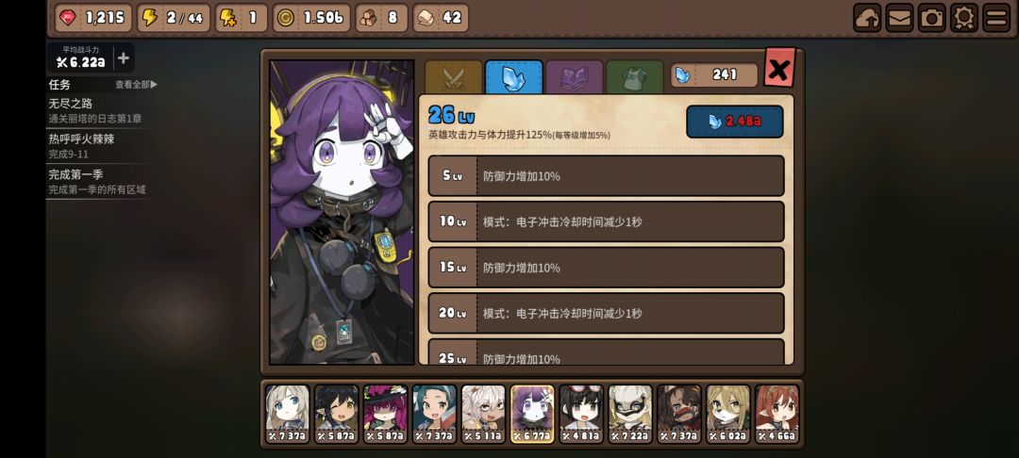Tap the camera screenshot icon
1019x458 pixels.
click(x=932, y=18)
